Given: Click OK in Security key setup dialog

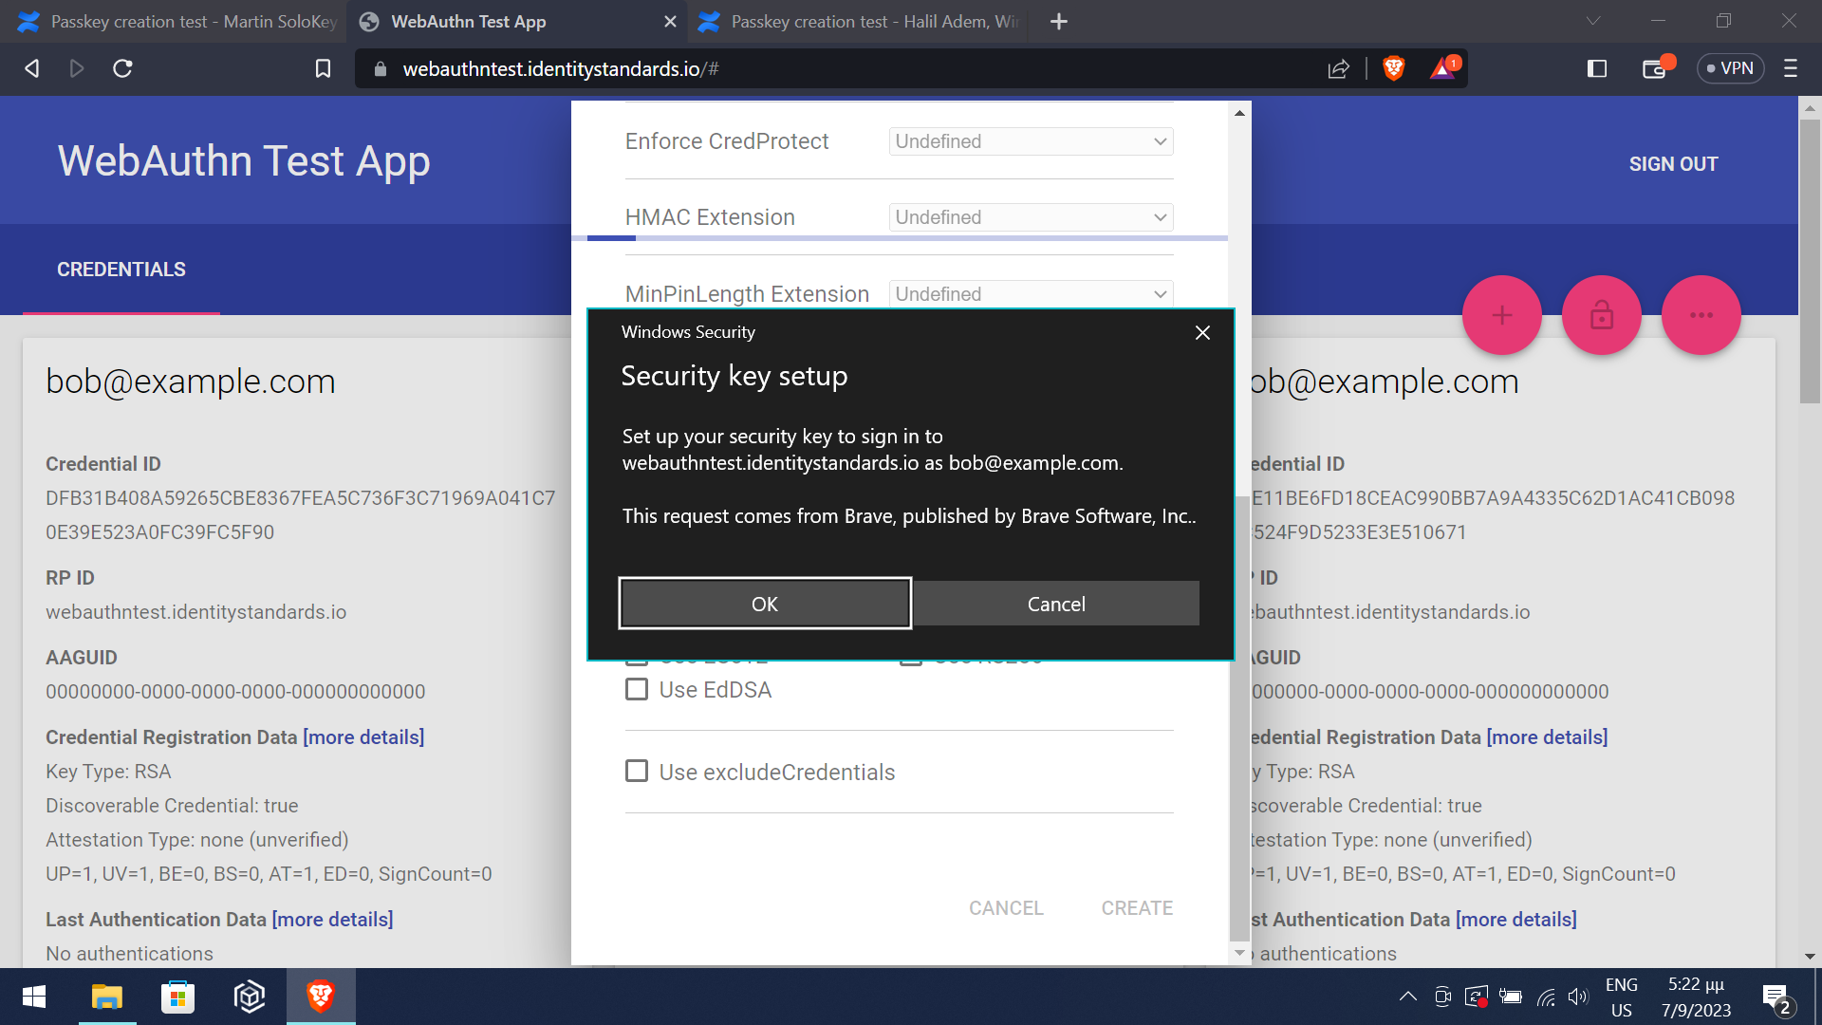Looking at the screenshot, I should [765, 604].
